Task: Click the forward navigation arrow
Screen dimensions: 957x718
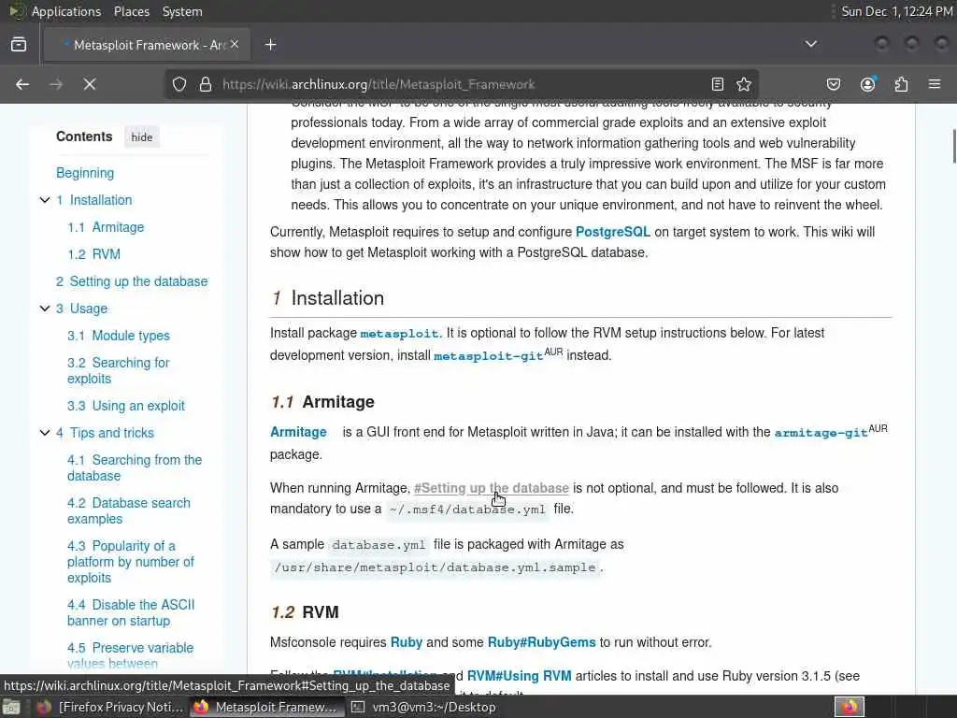Action: click(x=56, y=84)
